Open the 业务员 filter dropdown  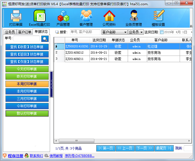(x=136, y=32)
